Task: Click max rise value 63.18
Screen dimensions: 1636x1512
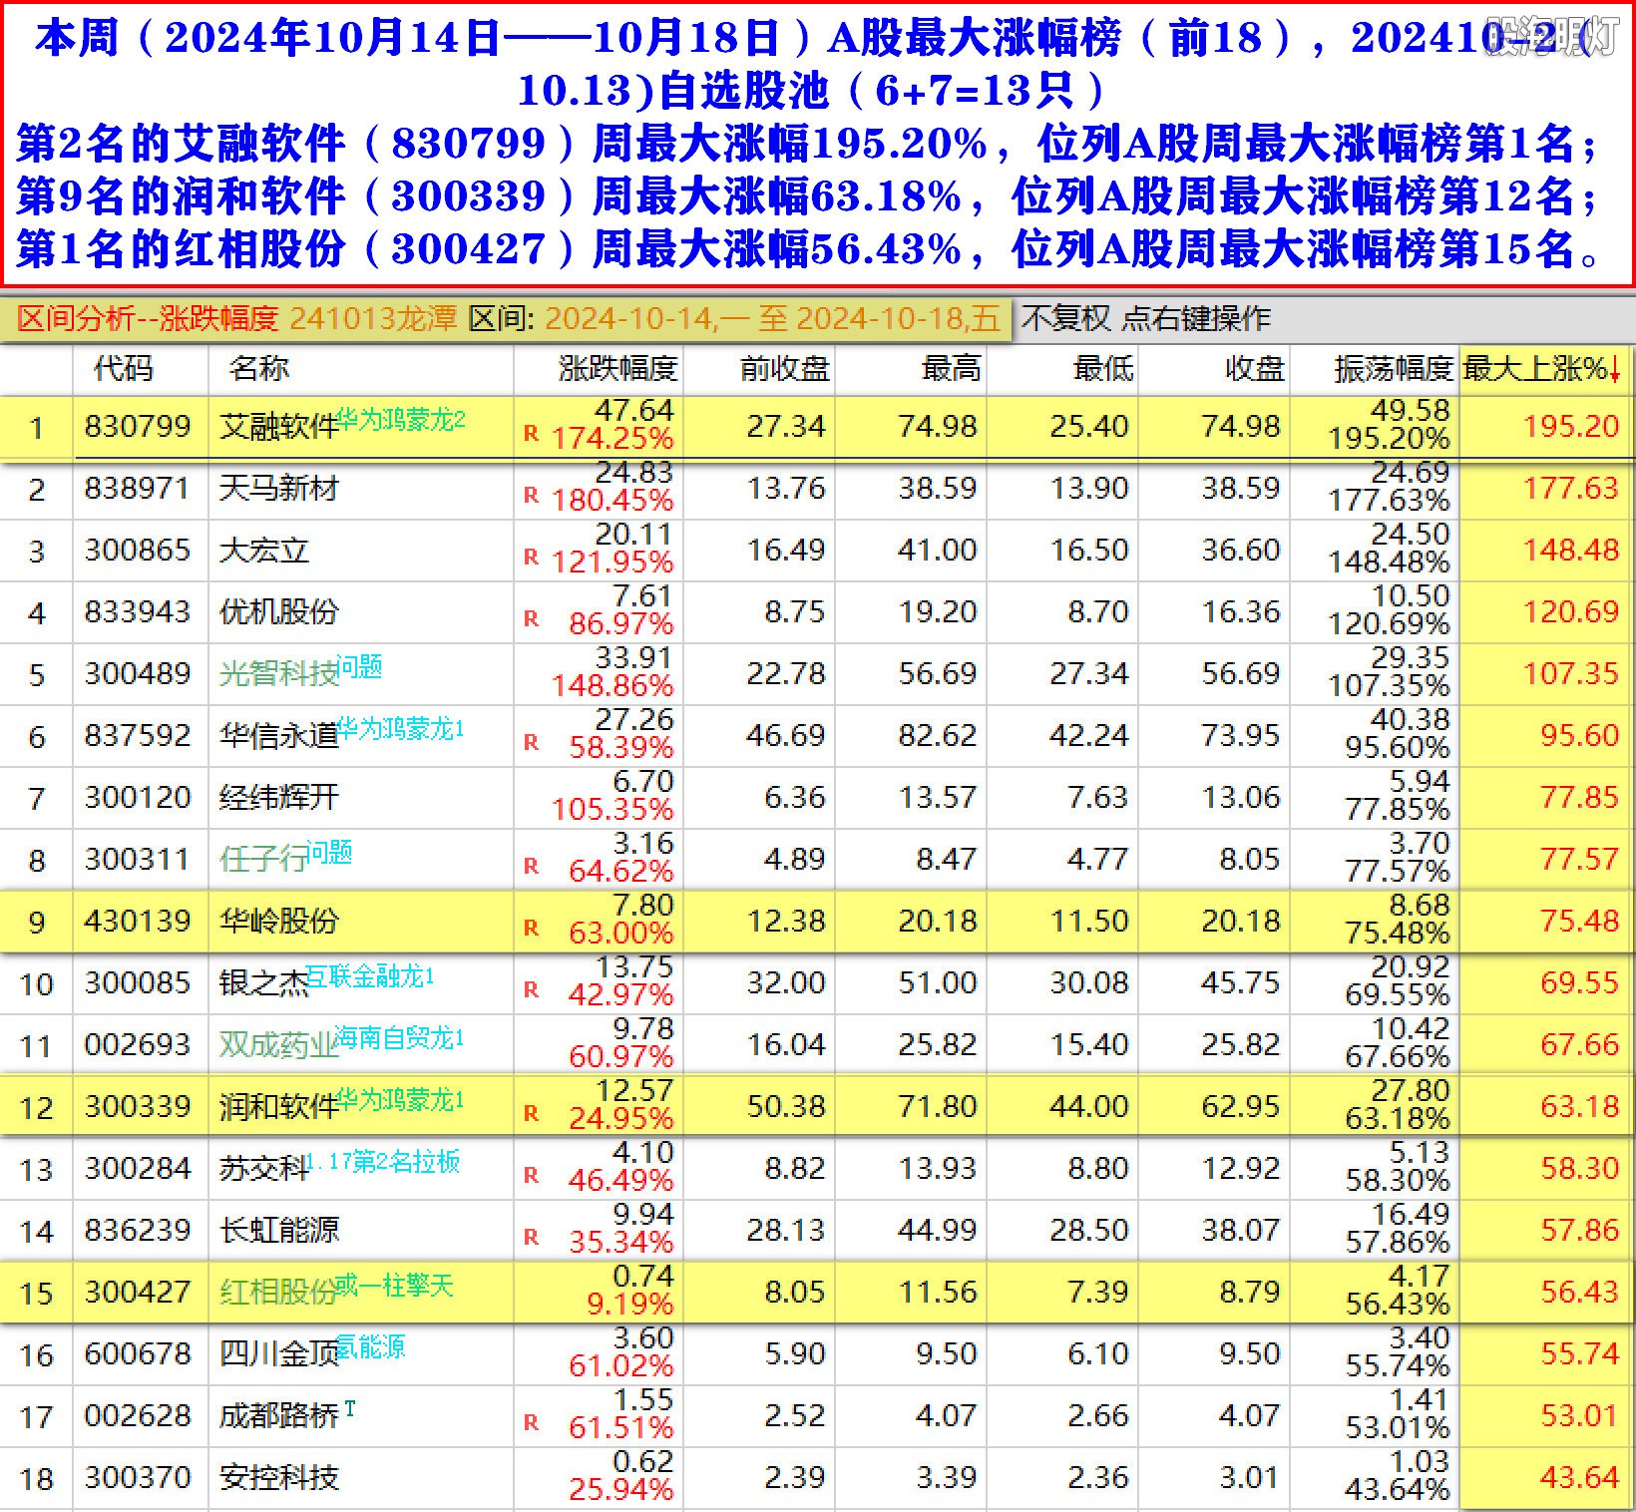Action: click(1580, 1107)
